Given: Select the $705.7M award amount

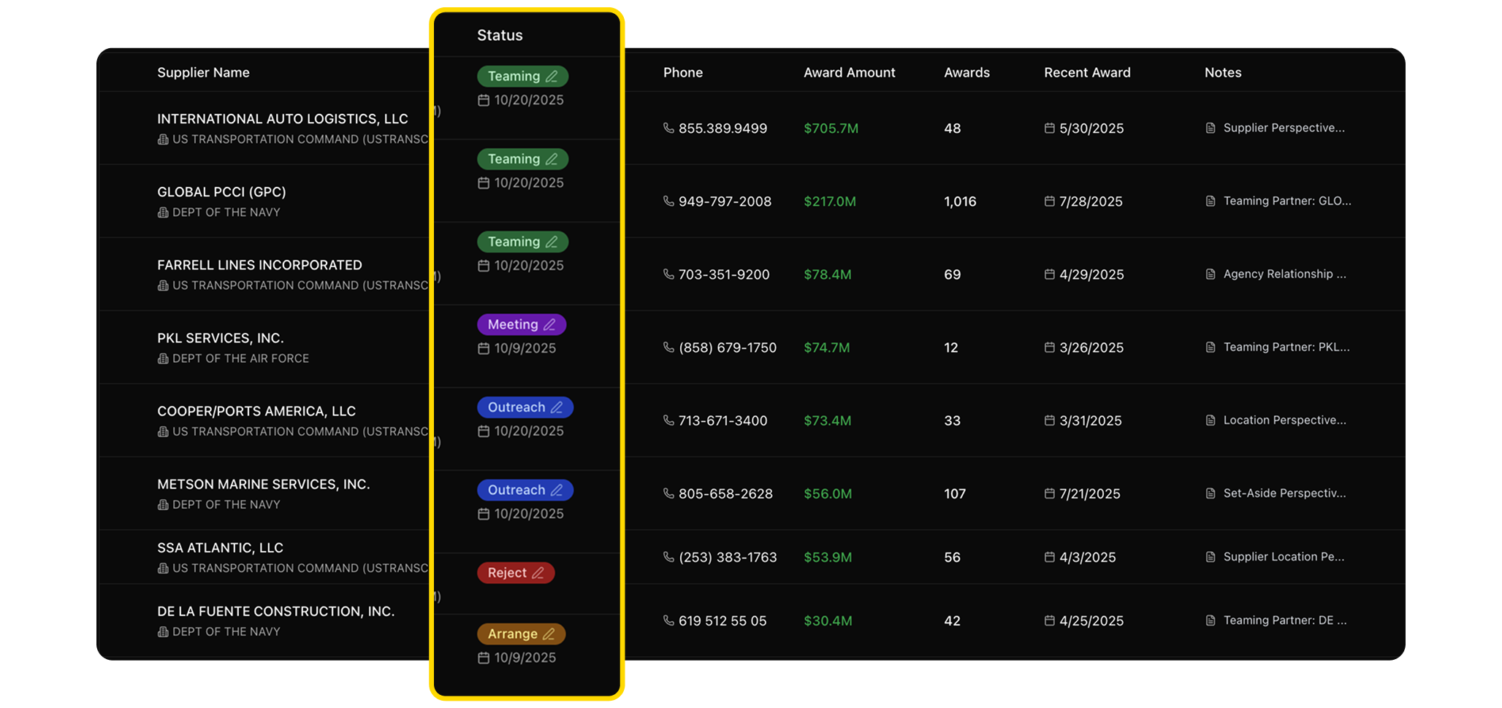Looking at the screenshot, I should [831, 128].
